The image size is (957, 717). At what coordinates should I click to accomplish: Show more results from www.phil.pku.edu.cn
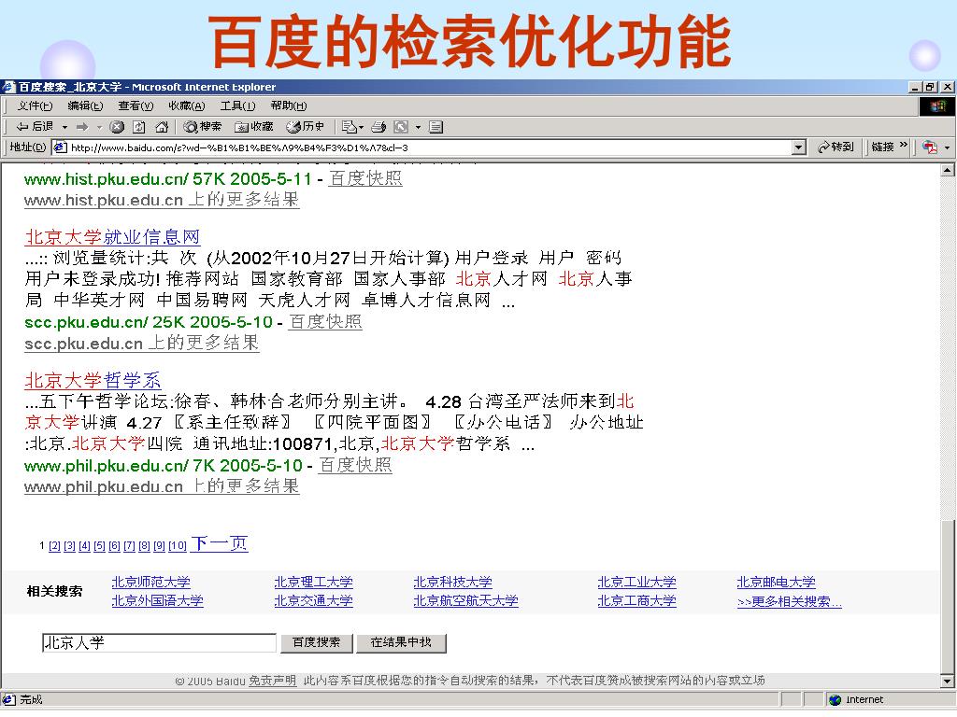tap(162, 486)
